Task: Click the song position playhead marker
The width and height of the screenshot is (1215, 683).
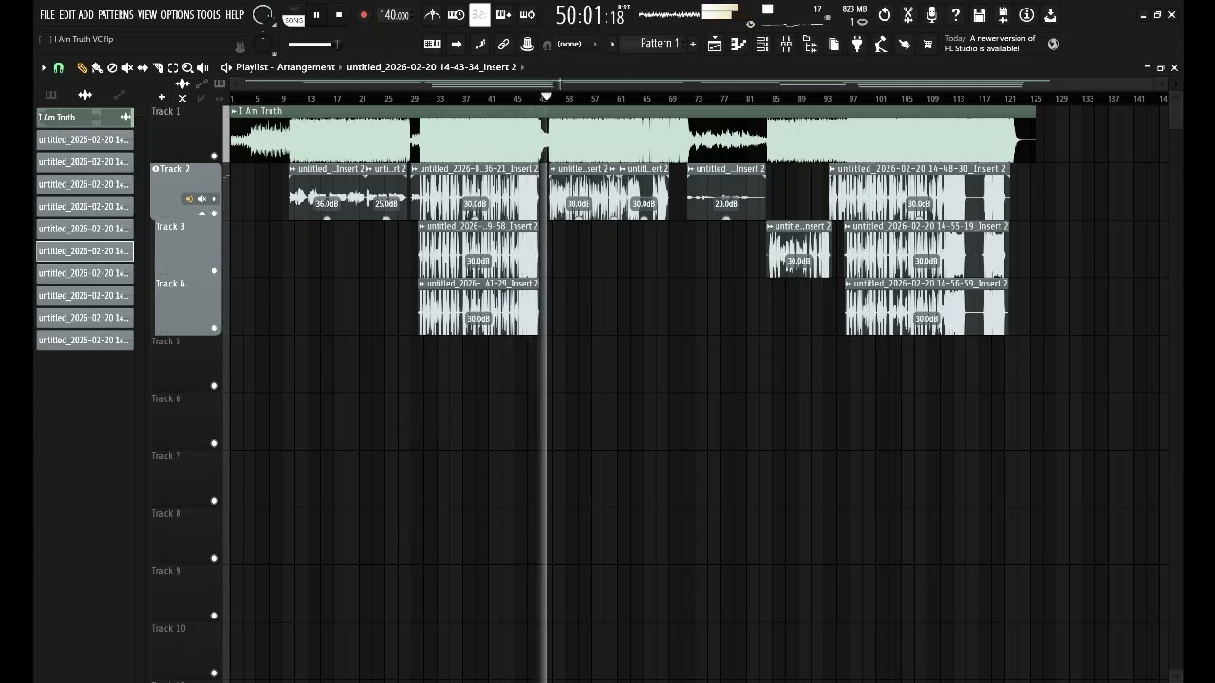Action: coord(546,97)
